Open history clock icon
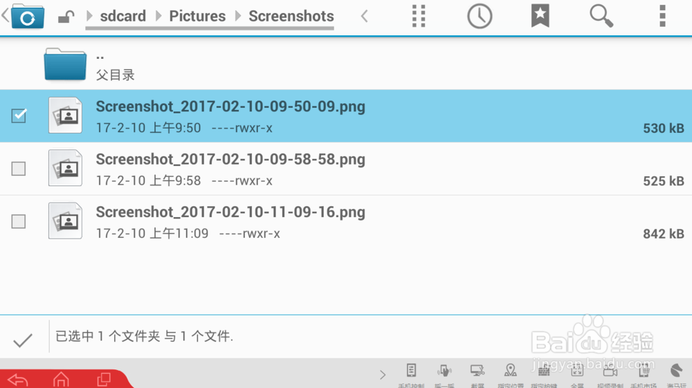 [480, 17]
